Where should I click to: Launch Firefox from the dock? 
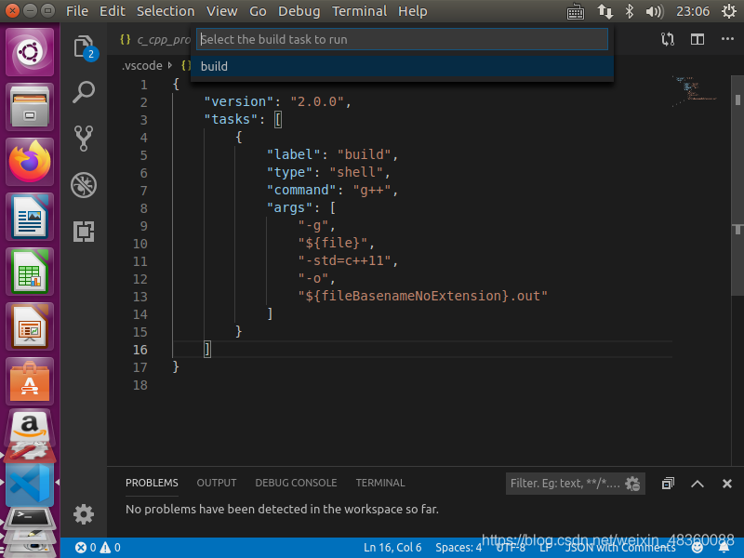(x=30, y=162)
